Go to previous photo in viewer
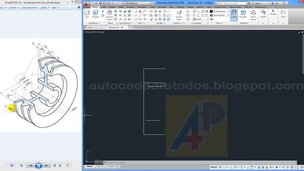Viewport: 304px width, 171px height. tap(30, 165)
